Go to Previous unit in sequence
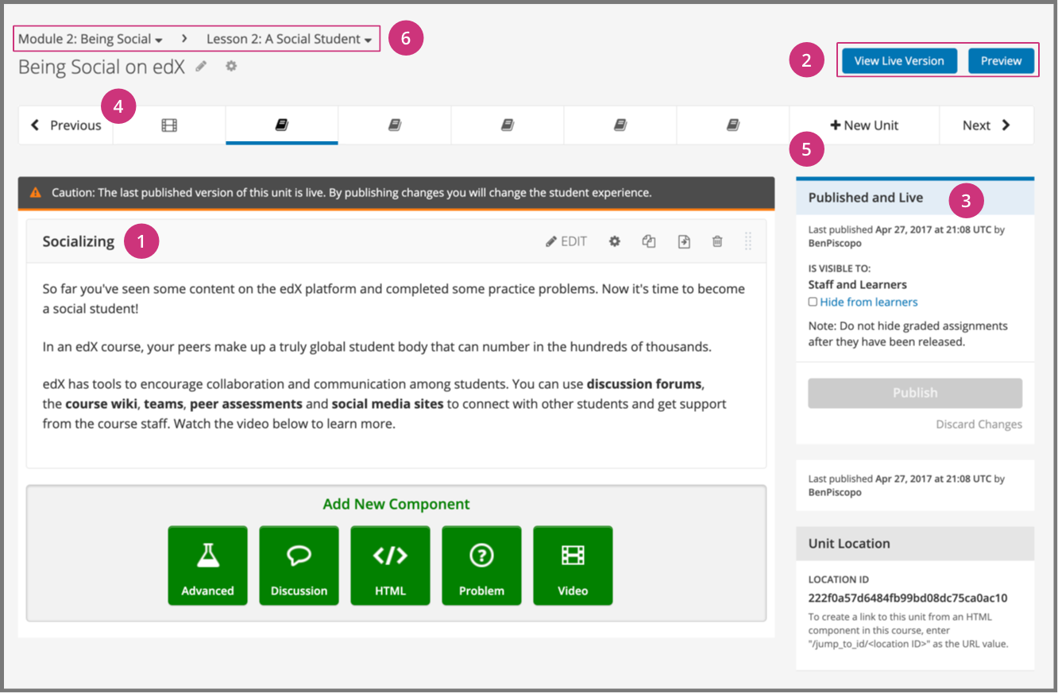1058x693 pixels. click(x=66, y=125)
